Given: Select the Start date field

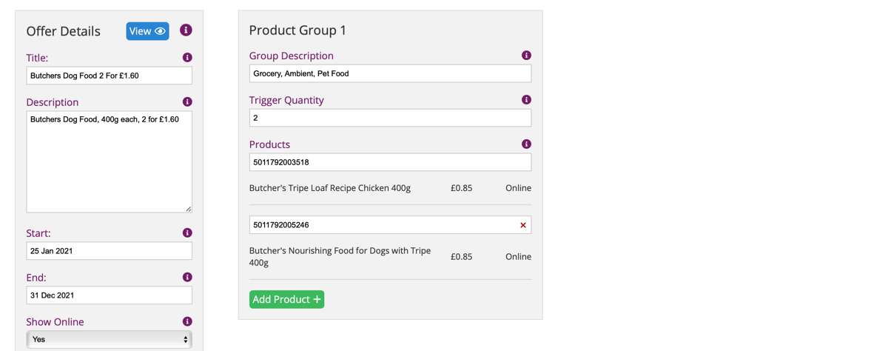Looking at the screenshot, I should [110, 251].
